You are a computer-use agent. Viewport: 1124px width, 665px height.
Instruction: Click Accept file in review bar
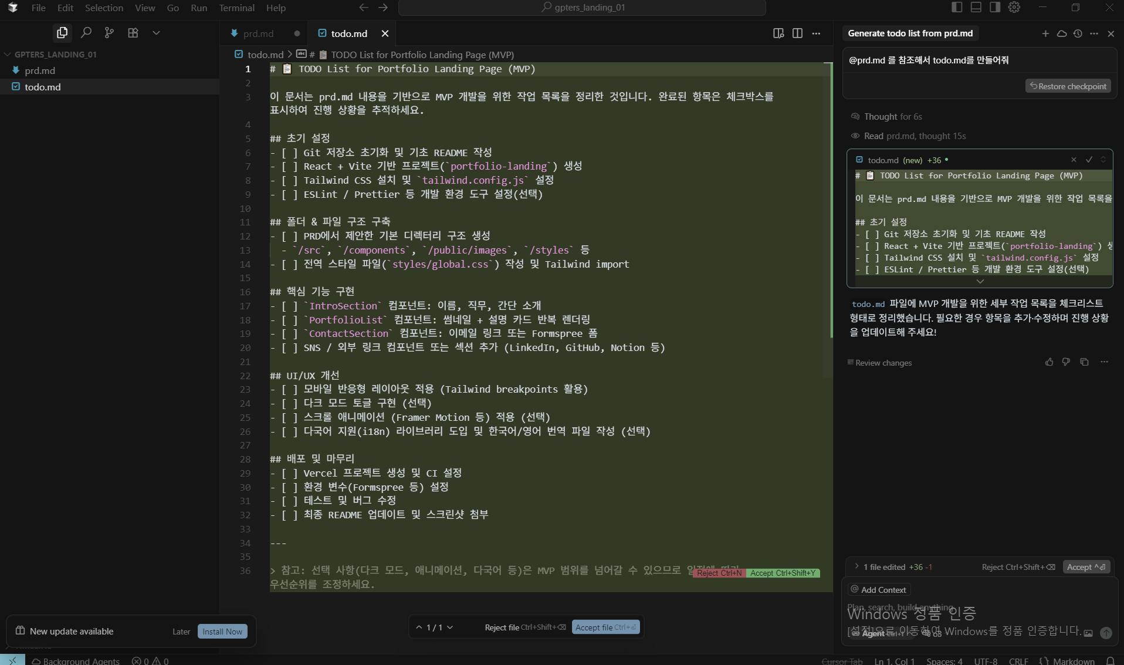(x=605, y=627)
